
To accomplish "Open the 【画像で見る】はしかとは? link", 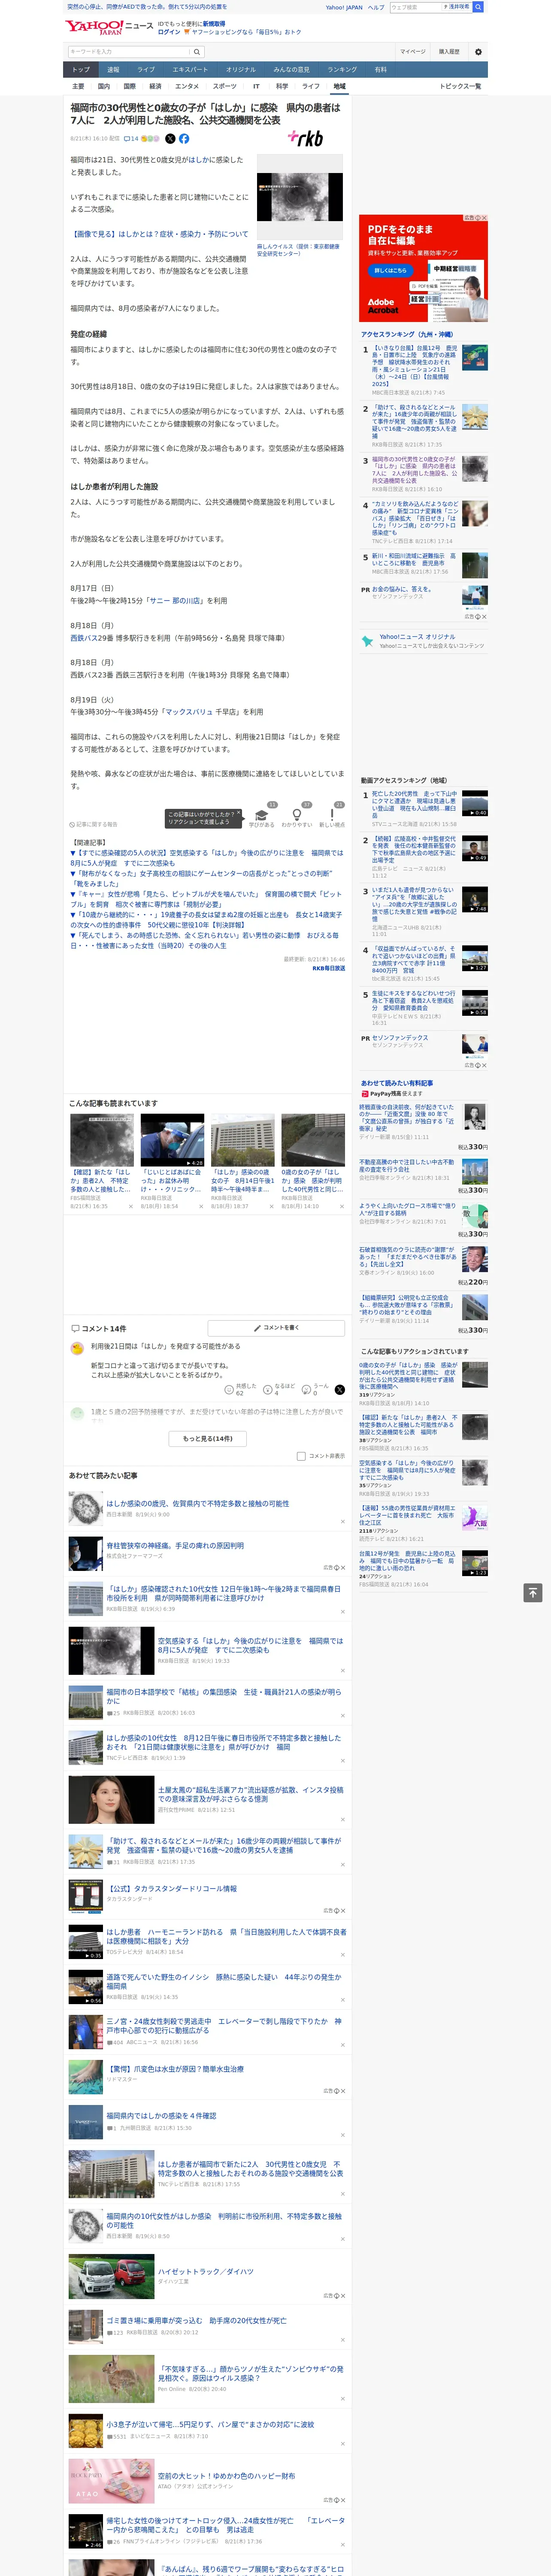I will click(x=159, y=234).
